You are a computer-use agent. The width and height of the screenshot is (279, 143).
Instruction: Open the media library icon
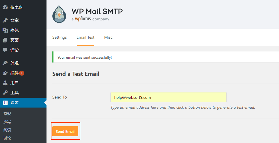pyautogui.click(x=5, y=30)
